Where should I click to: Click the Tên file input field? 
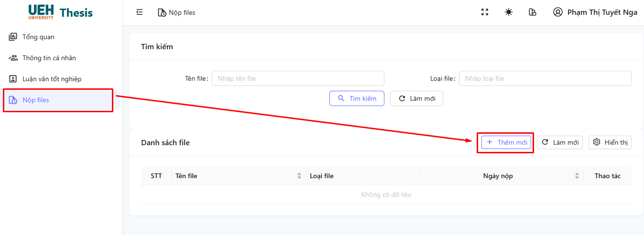pos(298,78)
